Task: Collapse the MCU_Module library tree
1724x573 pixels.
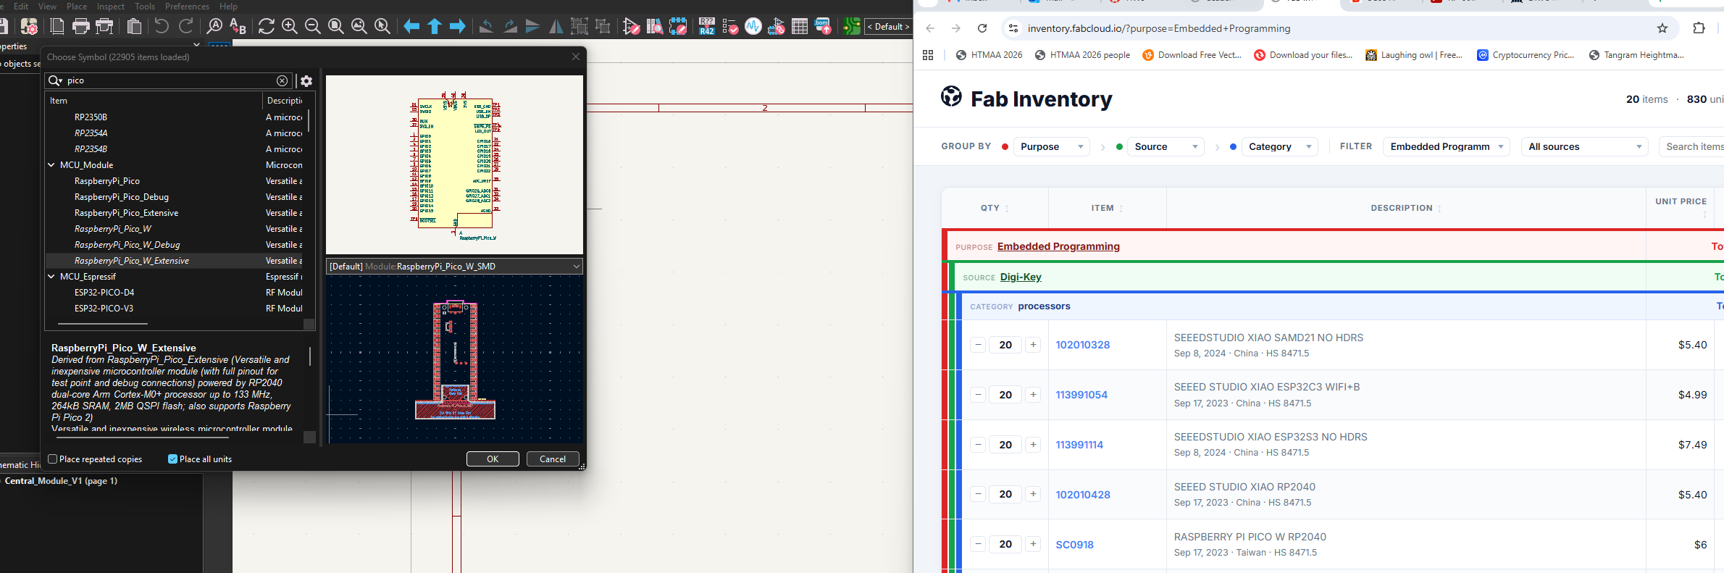Action: point(51,165)
